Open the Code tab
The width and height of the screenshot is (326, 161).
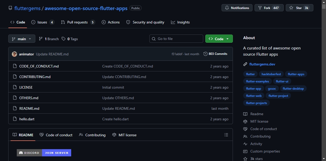[18, 22]
